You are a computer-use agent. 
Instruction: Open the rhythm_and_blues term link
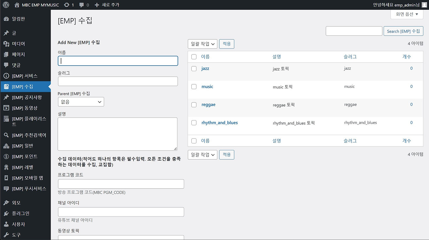(220, 123)
